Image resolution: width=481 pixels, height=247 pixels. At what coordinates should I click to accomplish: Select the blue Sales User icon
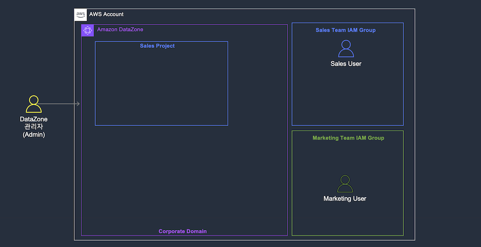(346, 49)
